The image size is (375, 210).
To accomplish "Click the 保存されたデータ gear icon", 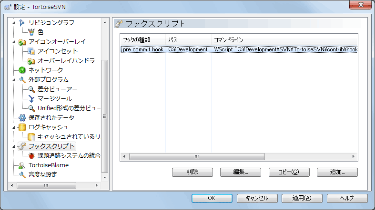I will pos(22,118).
